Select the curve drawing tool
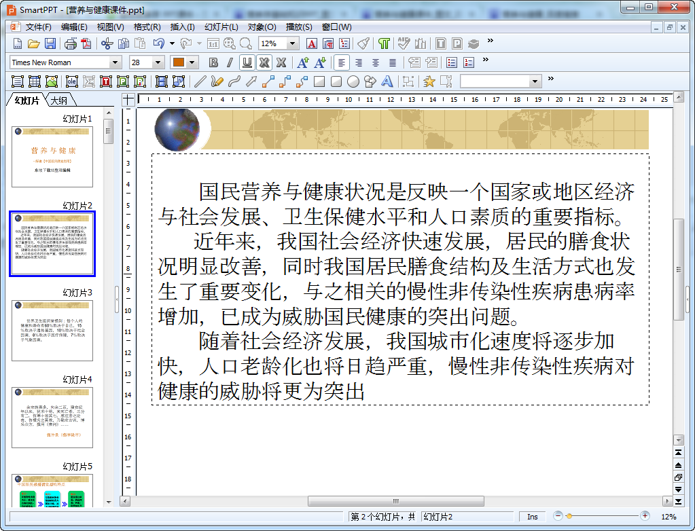The image size is (695, 531). click(234, 81)
